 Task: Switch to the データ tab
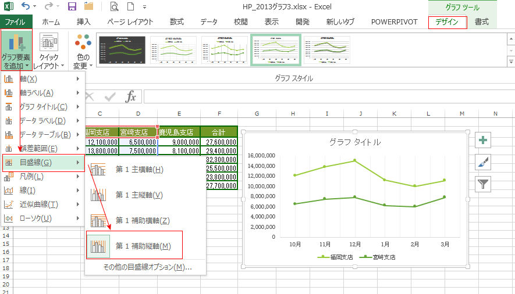[209, 22]
